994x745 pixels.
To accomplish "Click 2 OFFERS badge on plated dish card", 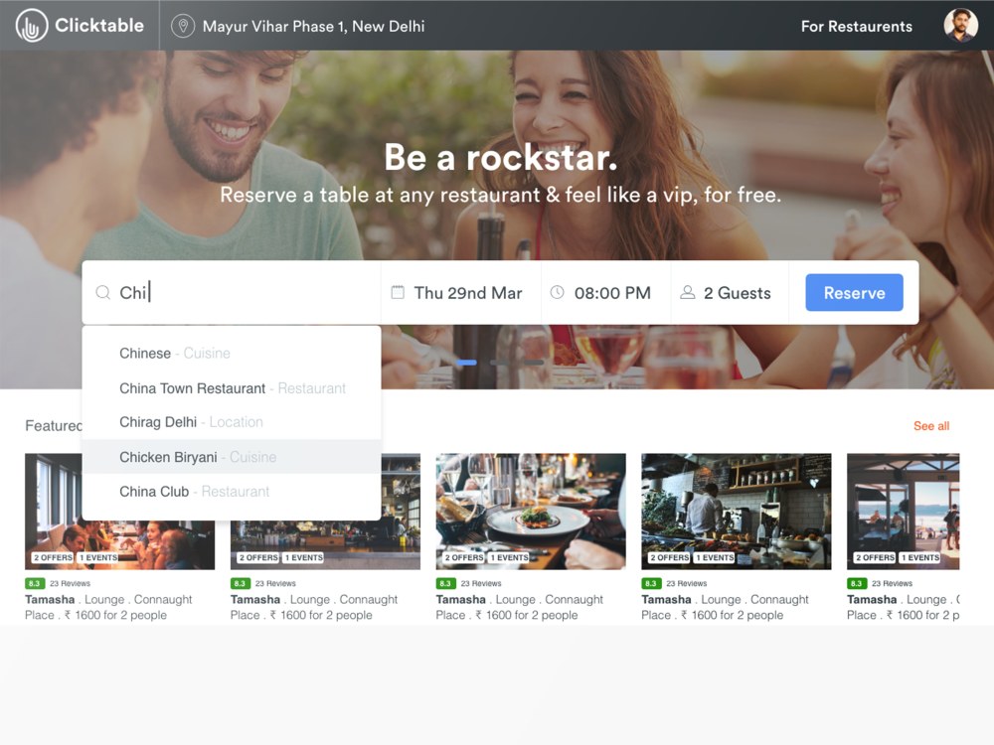I will coord(464,557).
